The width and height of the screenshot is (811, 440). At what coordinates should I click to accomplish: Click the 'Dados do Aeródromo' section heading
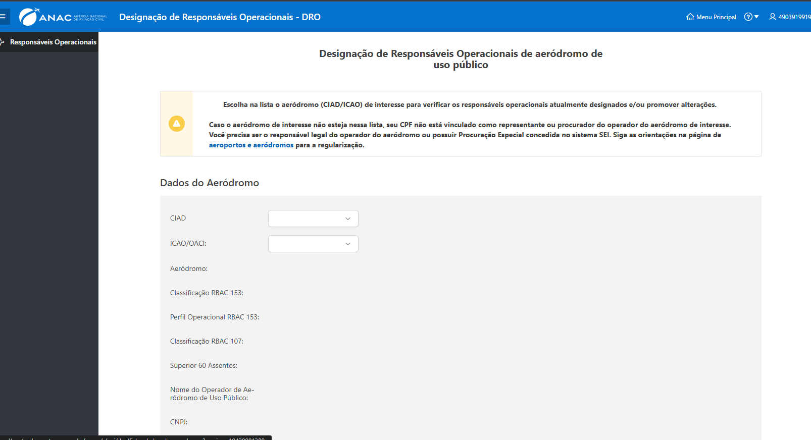[210, 183]
